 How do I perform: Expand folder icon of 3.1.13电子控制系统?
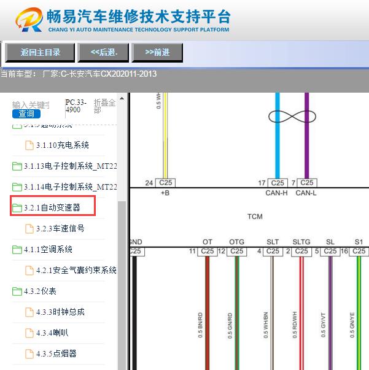click(17, 166)
